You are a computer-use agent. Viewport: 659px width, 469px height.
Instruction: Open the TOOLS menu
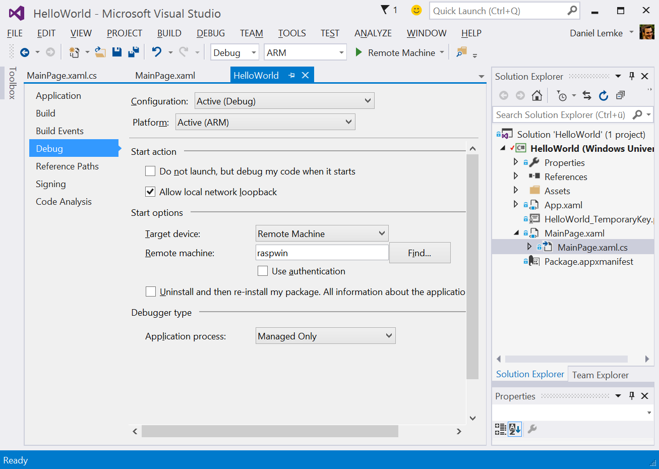click(x=292, y=33)
